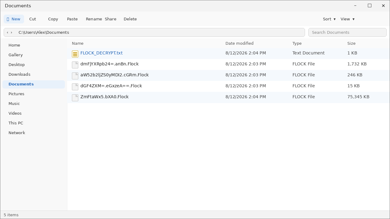This screenshot has height=219, width=390.
Task: Click Paste in the toolbar
Action: [x=72, y=19]
